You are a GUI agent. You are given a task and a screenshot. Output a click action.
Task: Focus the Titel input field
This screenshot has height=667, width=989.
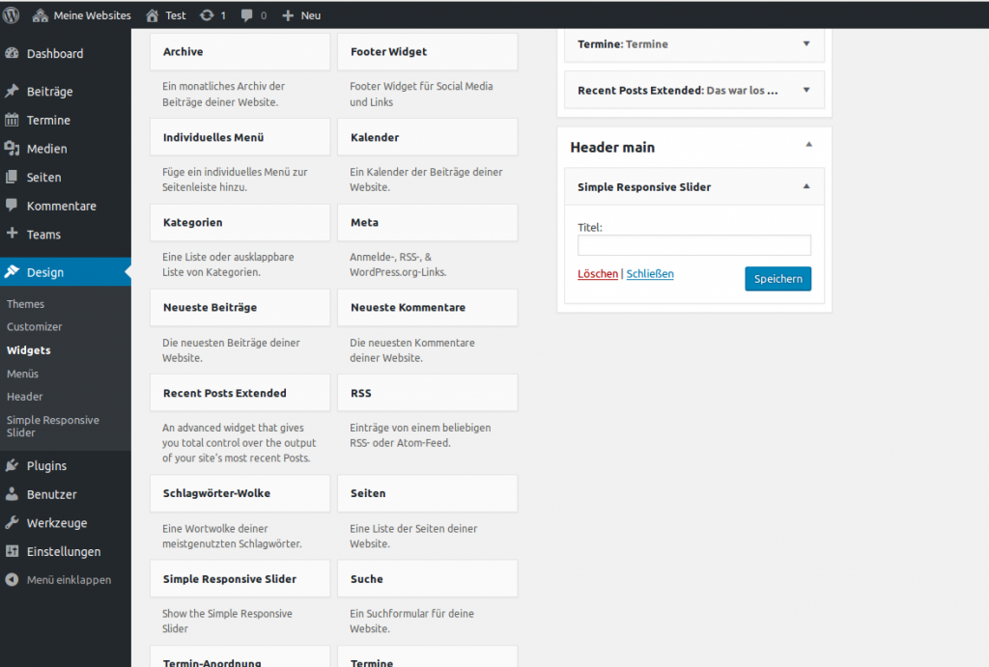point(693,245)
